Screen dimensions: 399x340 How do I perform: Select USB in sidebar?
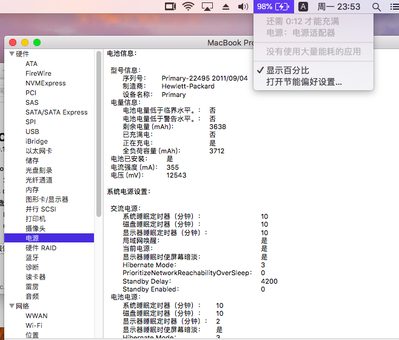point(32,132)
